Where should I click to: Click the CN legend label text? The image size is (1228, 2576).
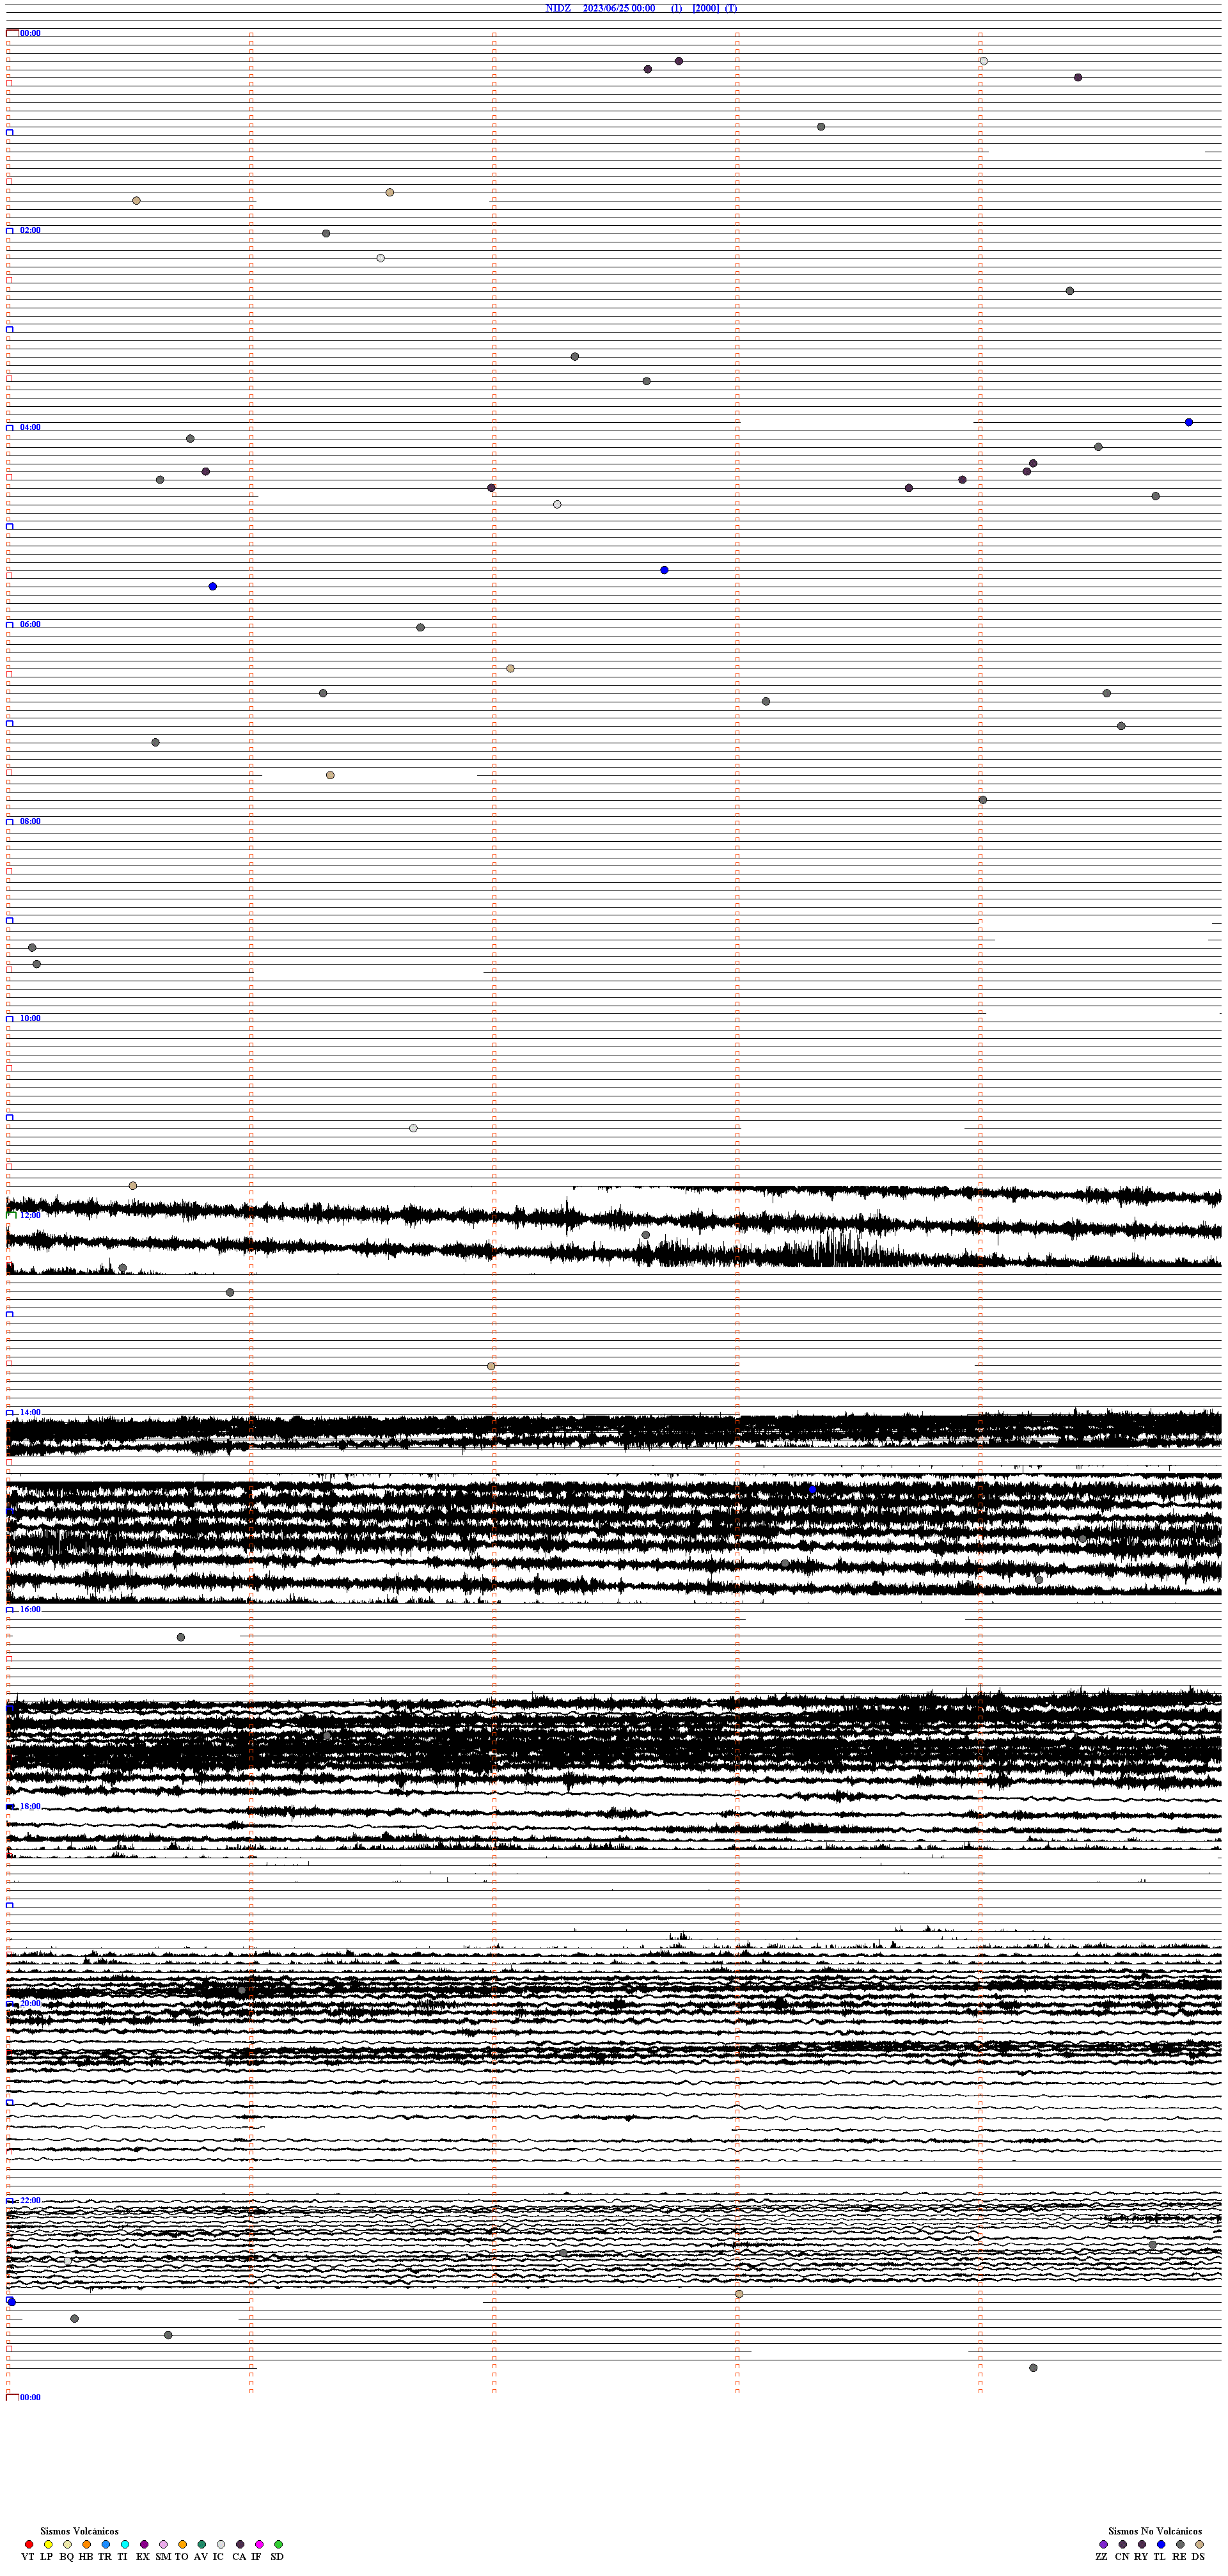[x=1122, y=2556]
